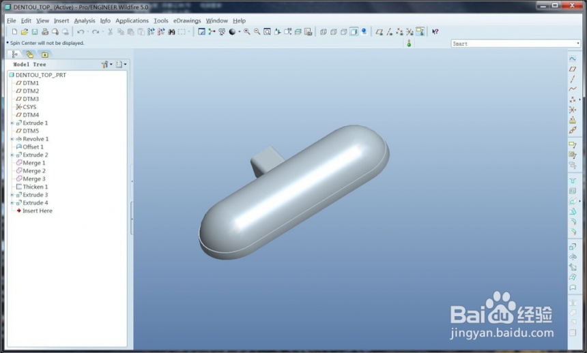Click the Refit model to screen icon
587x353 pixels.
267,32
